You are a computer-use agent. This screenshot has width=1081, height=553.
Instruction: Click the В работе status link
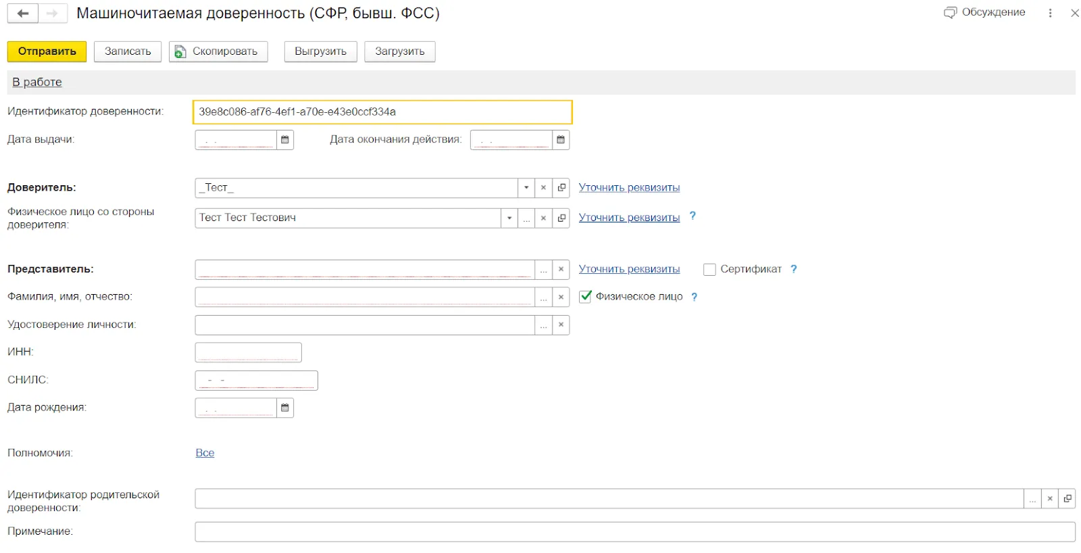pyautogui.click(x=37, y=82)
